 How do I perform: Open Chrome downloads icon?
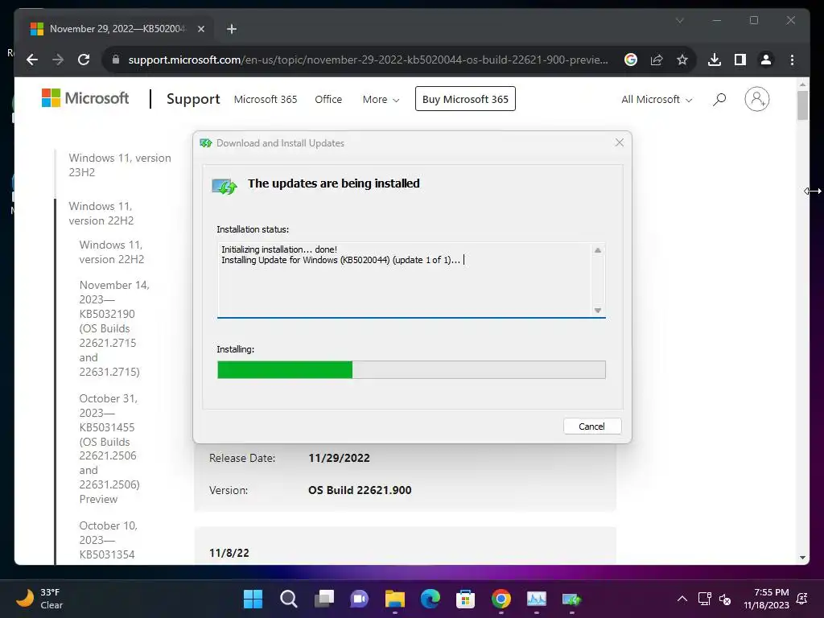(715, 60)
